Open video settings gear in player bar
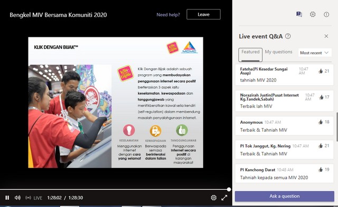Image resolution: width=338 pixels, height=207 pixels. point(213,198)
